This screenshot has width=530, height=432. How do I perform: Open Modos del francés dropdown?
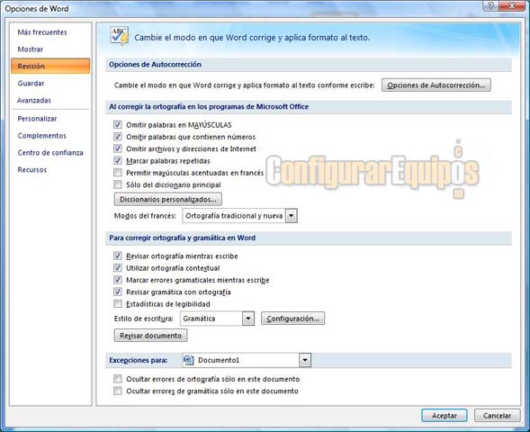(292, 216)
